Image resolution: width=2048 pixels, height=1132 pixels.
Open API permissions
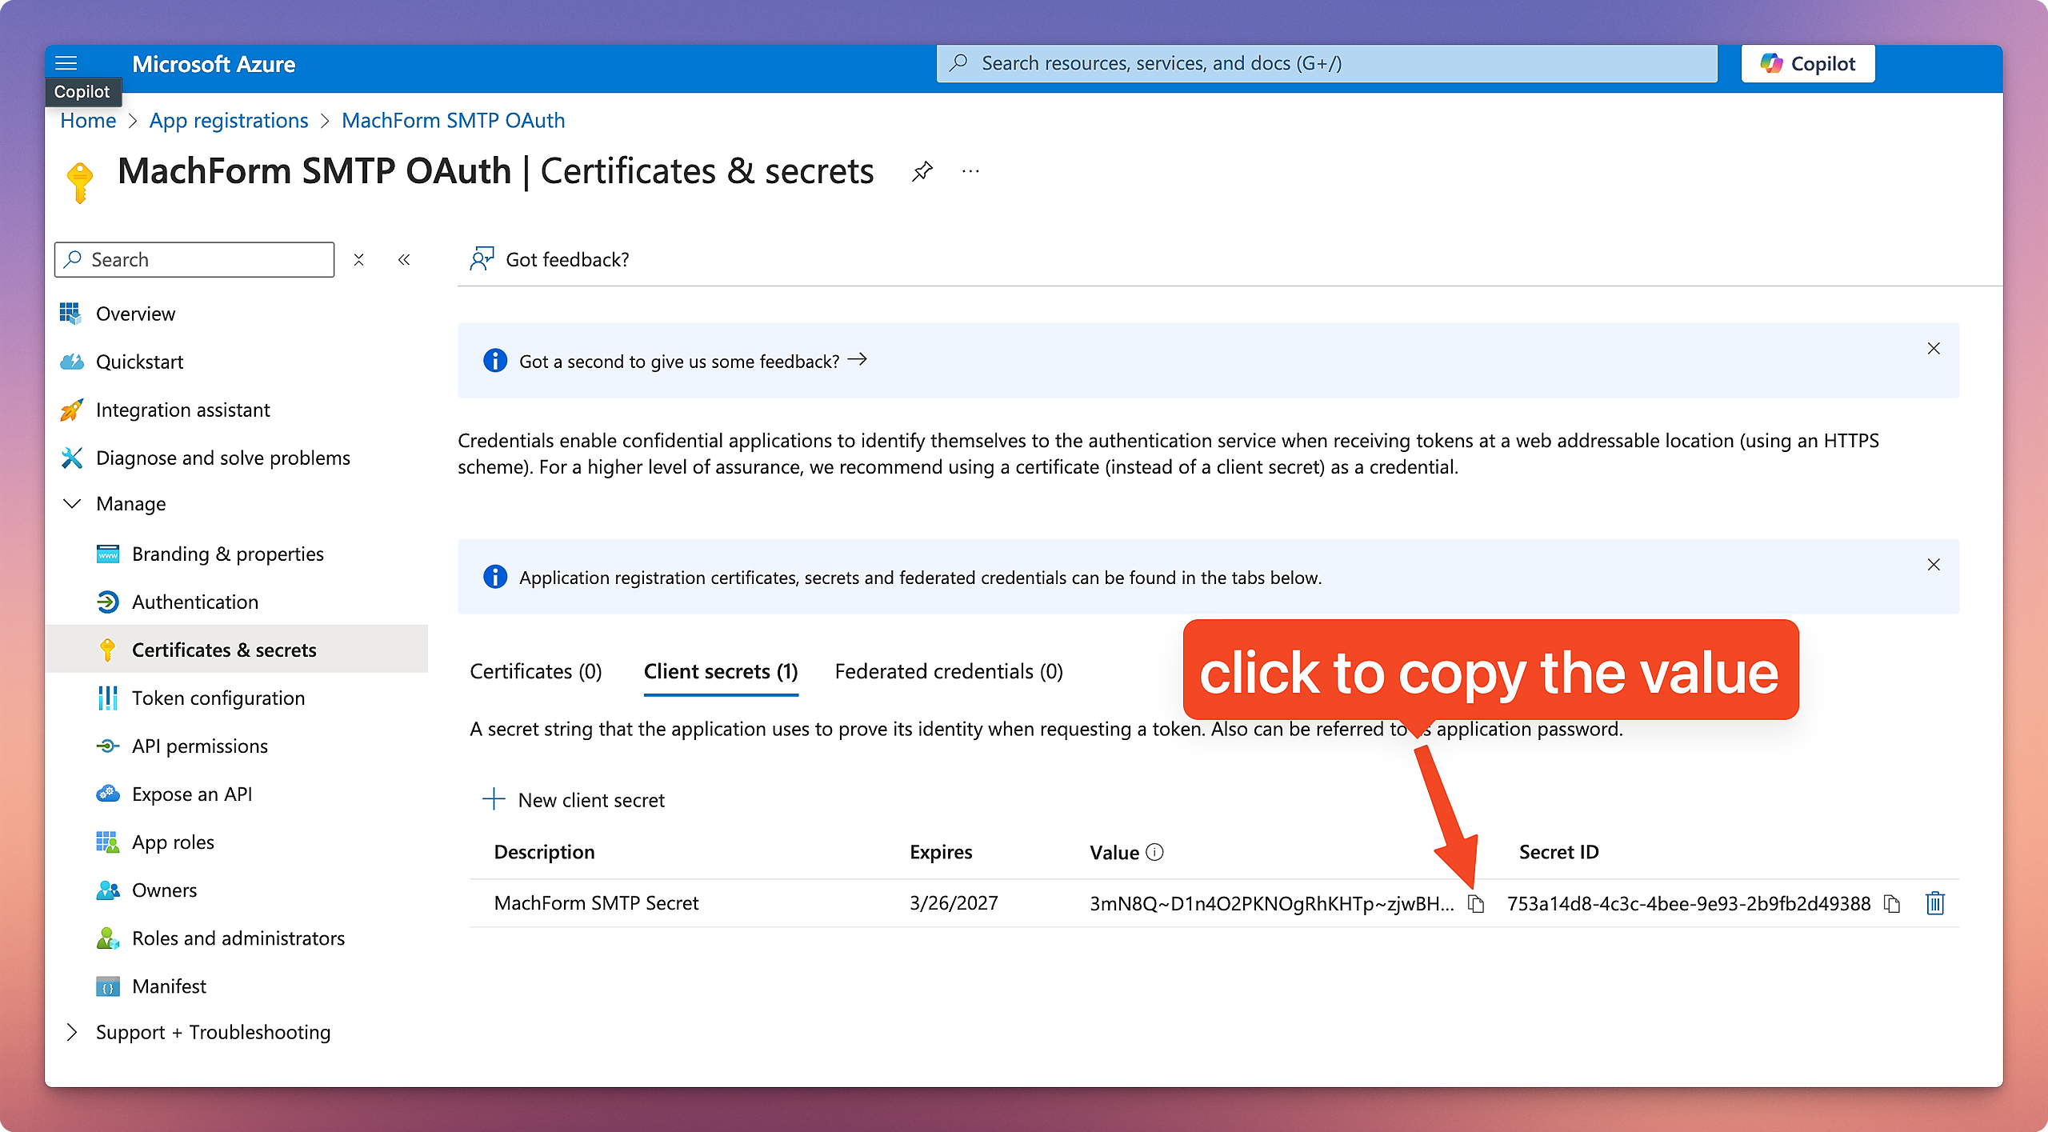click(x=199, y=746)
